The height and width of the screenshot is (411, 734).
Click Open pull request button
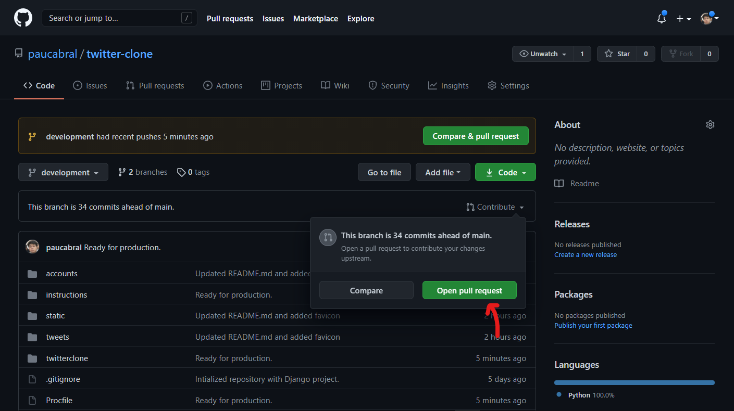469,290
